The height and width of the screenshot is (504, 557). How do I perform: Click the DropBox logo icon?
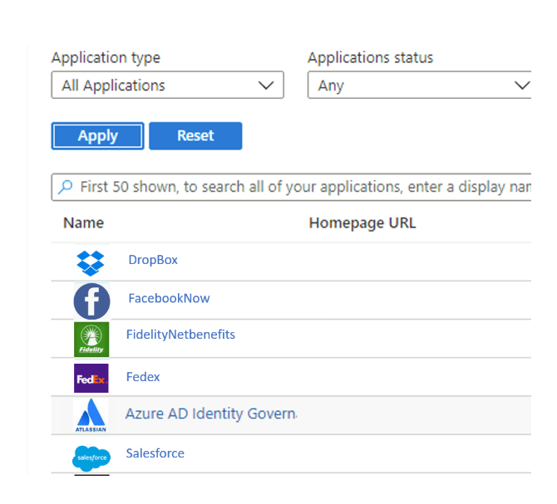[x=91, y=262]
